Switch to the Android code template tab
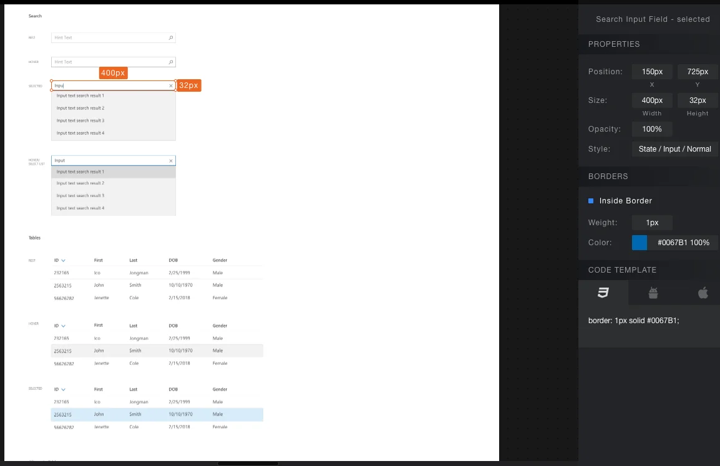The width and height of the screenshot is (720, 466). pos(653,293)
